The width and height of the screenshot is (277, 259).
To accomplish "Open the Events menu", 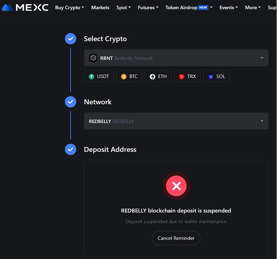I will [x=229, y=7].
